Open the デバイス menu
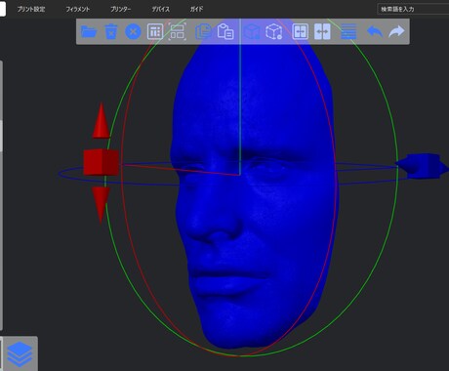The image size is (449, 371). 161,9
